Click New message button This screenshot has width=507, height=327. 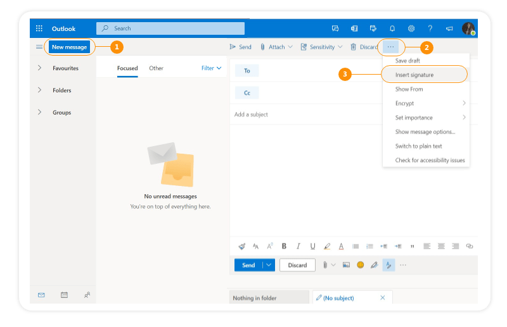69,47
